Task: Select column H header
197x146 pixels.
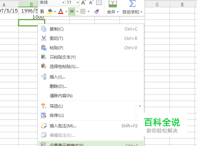Action: click(182, 5)
